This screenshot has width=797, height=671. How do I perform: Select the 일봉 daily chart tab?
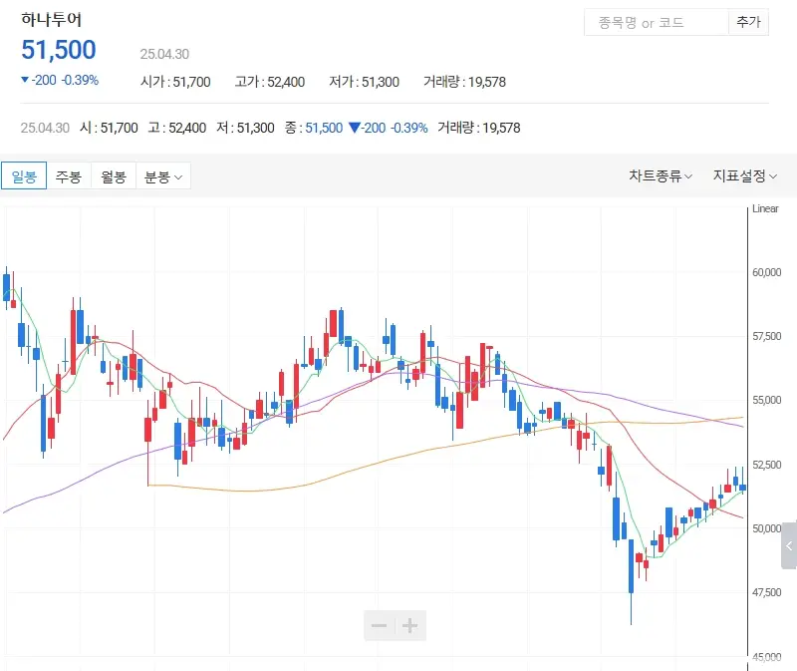click(x=24, y=176)
